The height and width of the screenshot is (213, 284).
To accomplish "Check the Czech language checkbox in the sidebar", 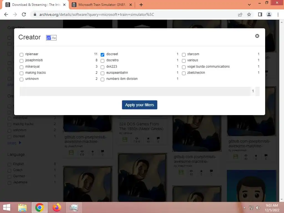I will coord(9,171).
